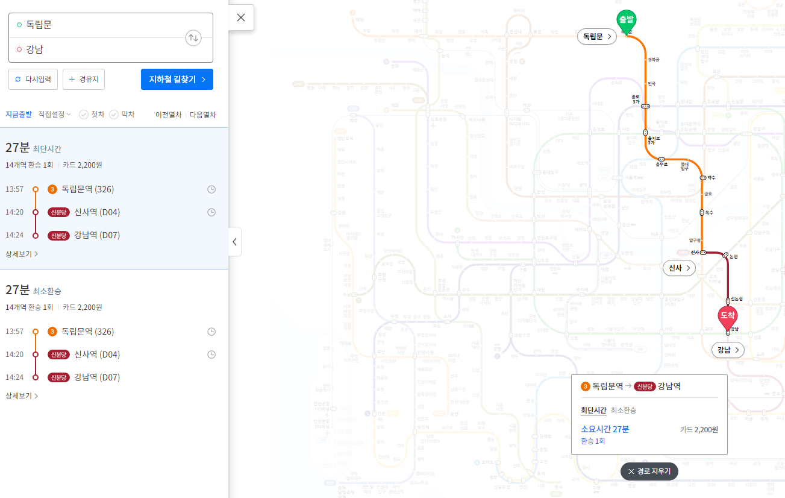Swap departure and arrival stations icon

click(193, 37)
